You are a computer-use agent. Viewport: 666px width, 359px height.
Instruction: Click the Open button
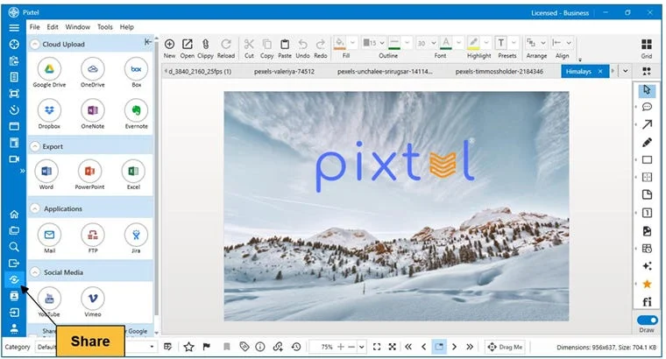pyautogui.click(x=187, y=48)
